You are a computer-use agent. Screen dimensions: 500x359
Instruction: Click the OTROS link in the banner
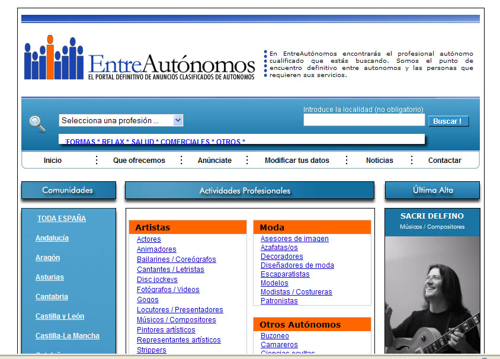tap(228, 142)
